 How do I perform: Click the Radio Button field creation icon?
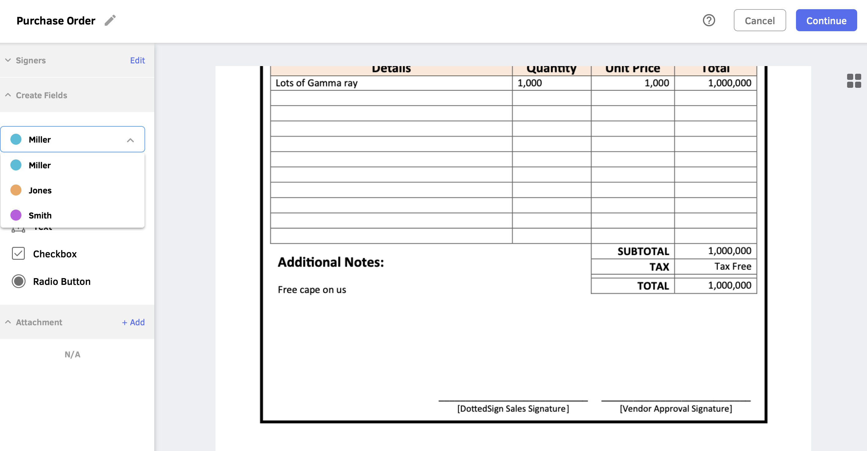18,281
